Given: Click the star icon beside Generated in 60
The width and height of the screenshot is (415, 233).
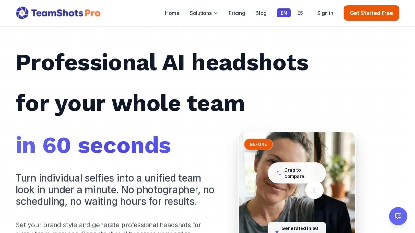Looking at the screenshot, I should click(277, 231).
